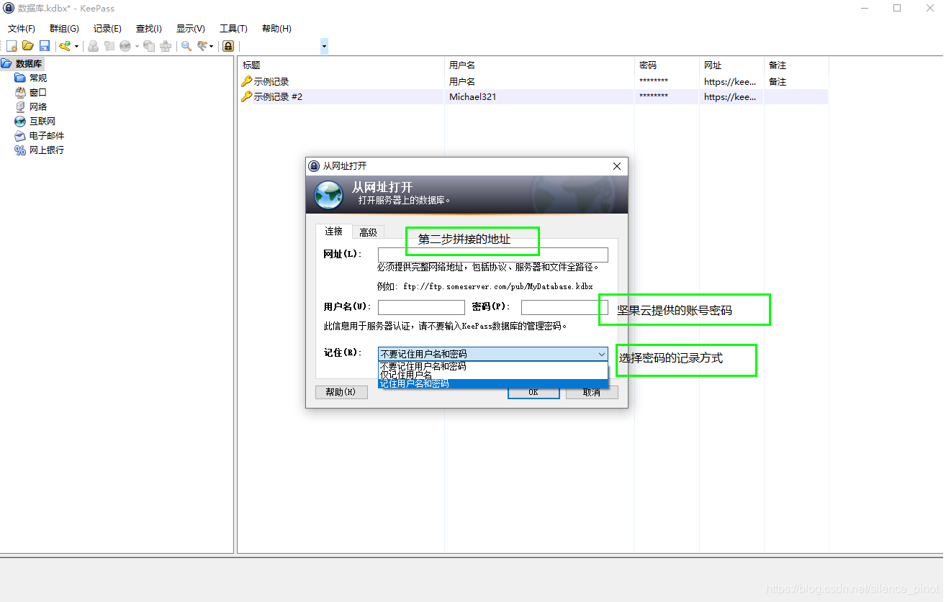Click the lock icon in dialog title bar

pos(314,166)
